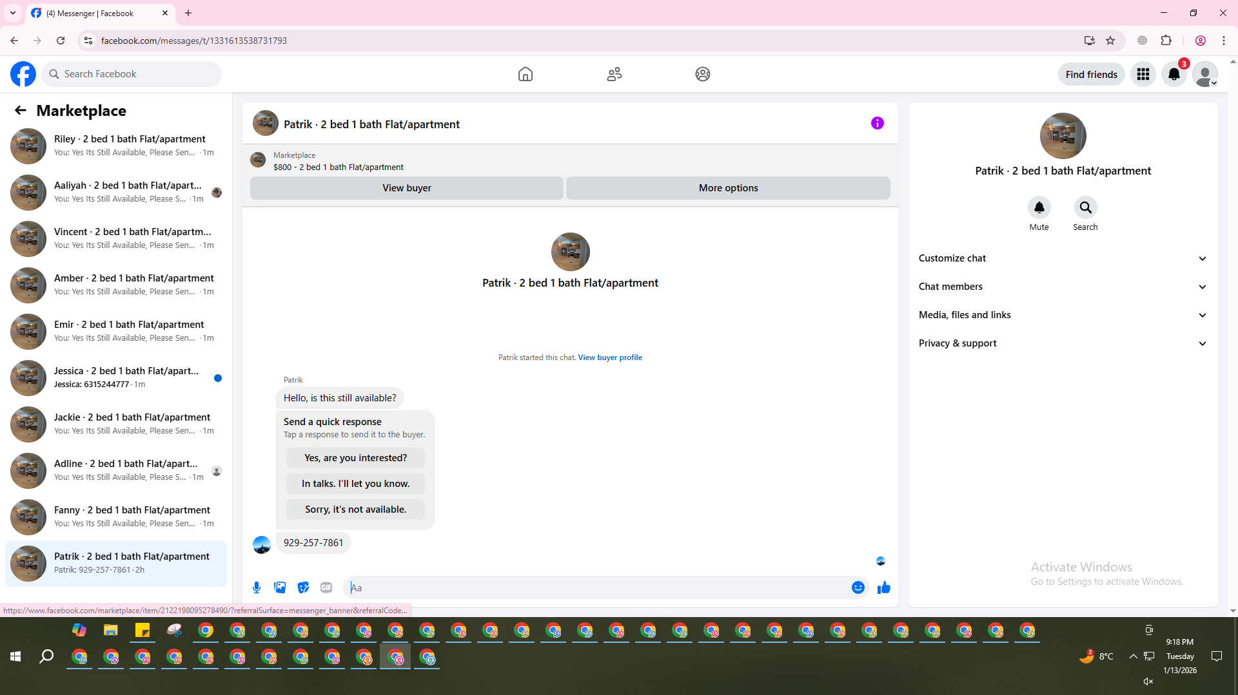1238x695 pixels.
Task: Open the Facebook home feed icon
Action: tap(526, 74)
